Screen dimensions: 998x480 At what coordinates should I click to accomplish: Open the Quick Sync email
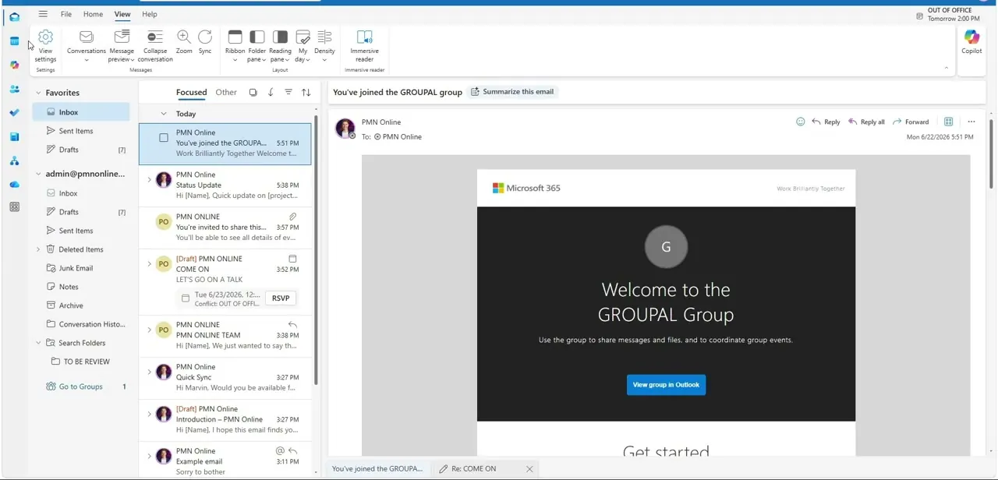pos(225,377)
